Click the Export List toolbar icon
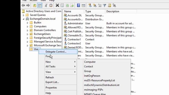Viewport: 169px width, 95px height. (72, 5)
